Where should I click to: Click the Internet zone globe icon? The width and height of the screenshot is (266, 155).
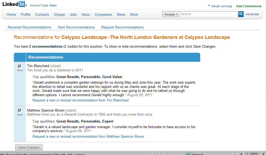tap(188, 154)
